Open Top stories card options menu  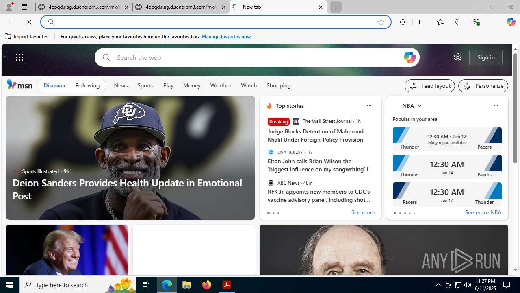[369, 106]
